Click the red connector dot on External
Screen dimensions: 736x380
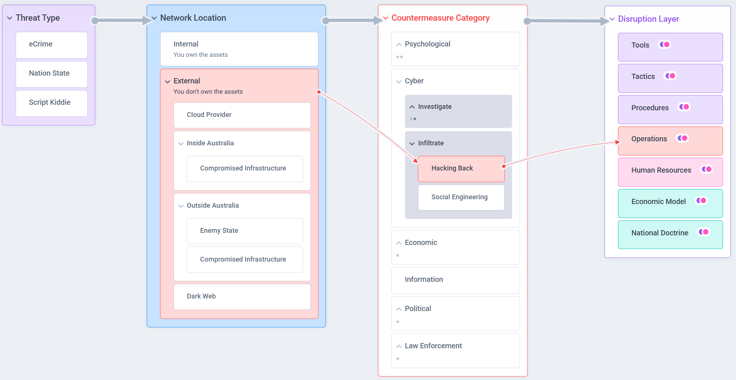pos(319,91)
